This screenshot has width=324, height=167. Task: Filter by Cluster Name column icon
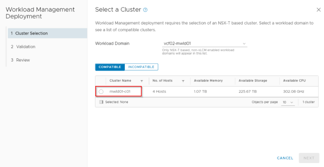[x=142, y=81]
